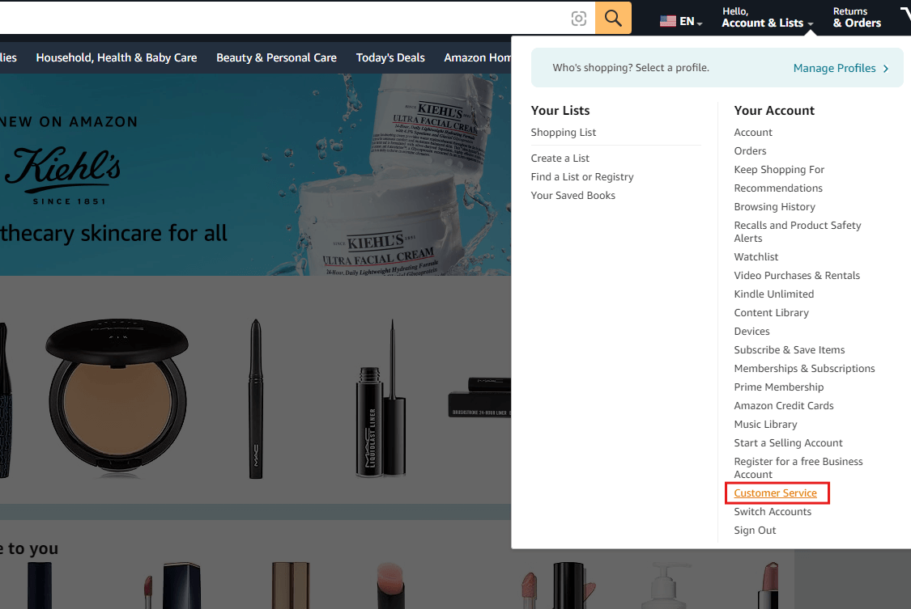Viewport: 911px width, 609px height.
Task: Open the Brushstroke liner box product
Action: 479,397
